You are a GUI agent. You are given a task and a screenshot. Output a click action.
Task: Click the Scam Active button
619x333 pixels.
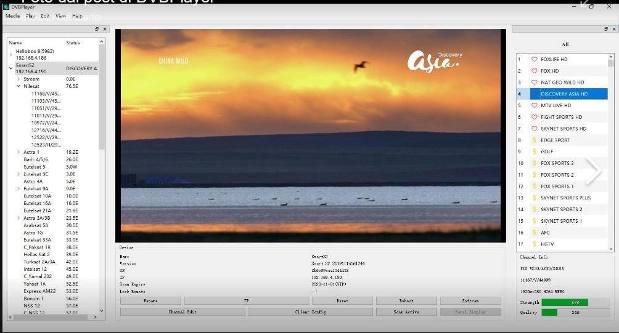point(406,311)
